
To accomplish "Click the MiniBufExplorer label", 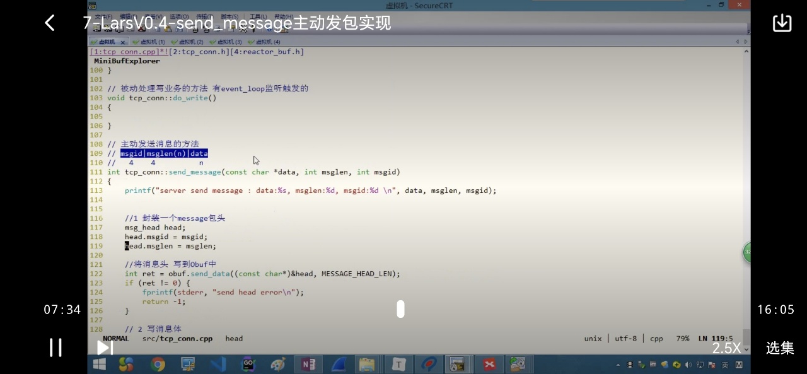I will tap(127, 61).
